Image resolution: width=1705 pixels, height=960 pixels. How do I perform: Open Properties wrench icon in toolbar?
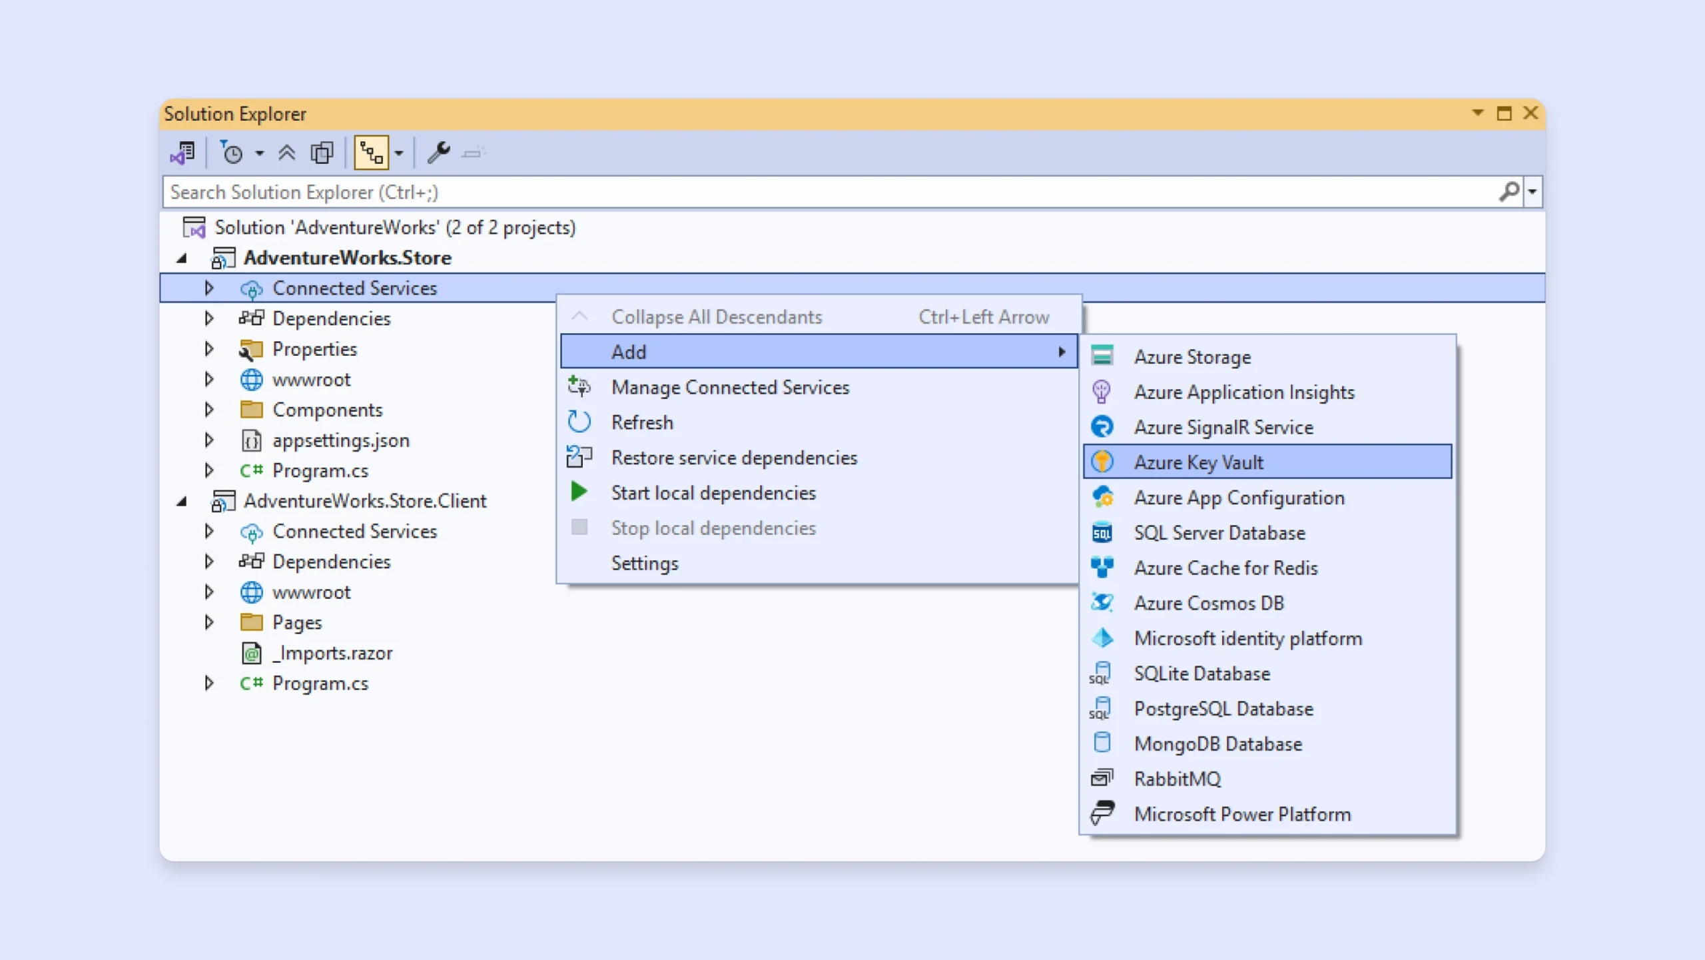(438, 153)
